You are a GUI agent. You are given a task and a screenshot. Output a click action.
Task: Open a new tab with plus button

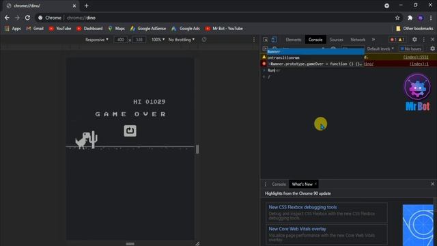[x=87, y=5]
